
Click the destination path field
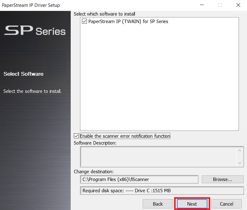tap(139, 179)
